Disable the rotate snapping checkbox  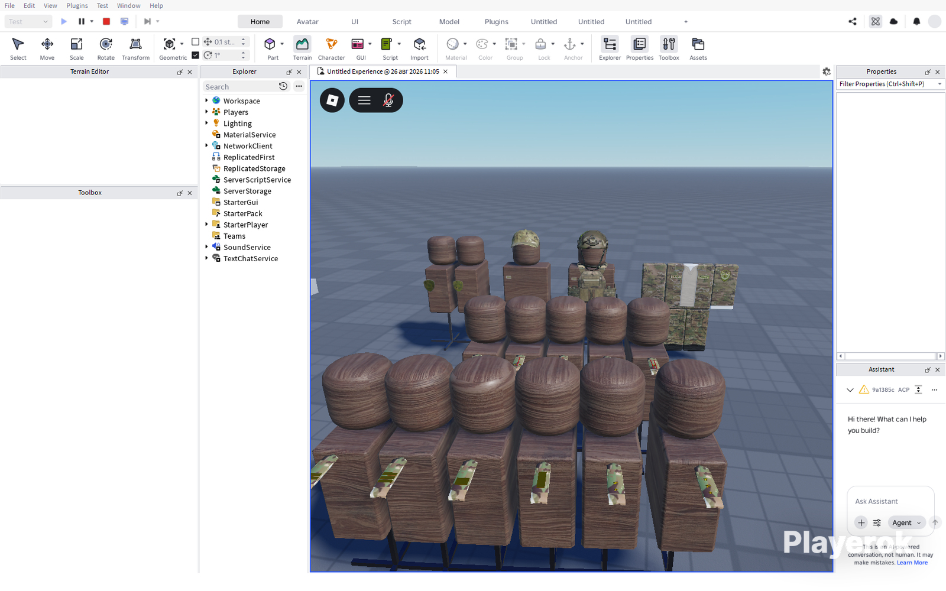(x=196, y=55)
